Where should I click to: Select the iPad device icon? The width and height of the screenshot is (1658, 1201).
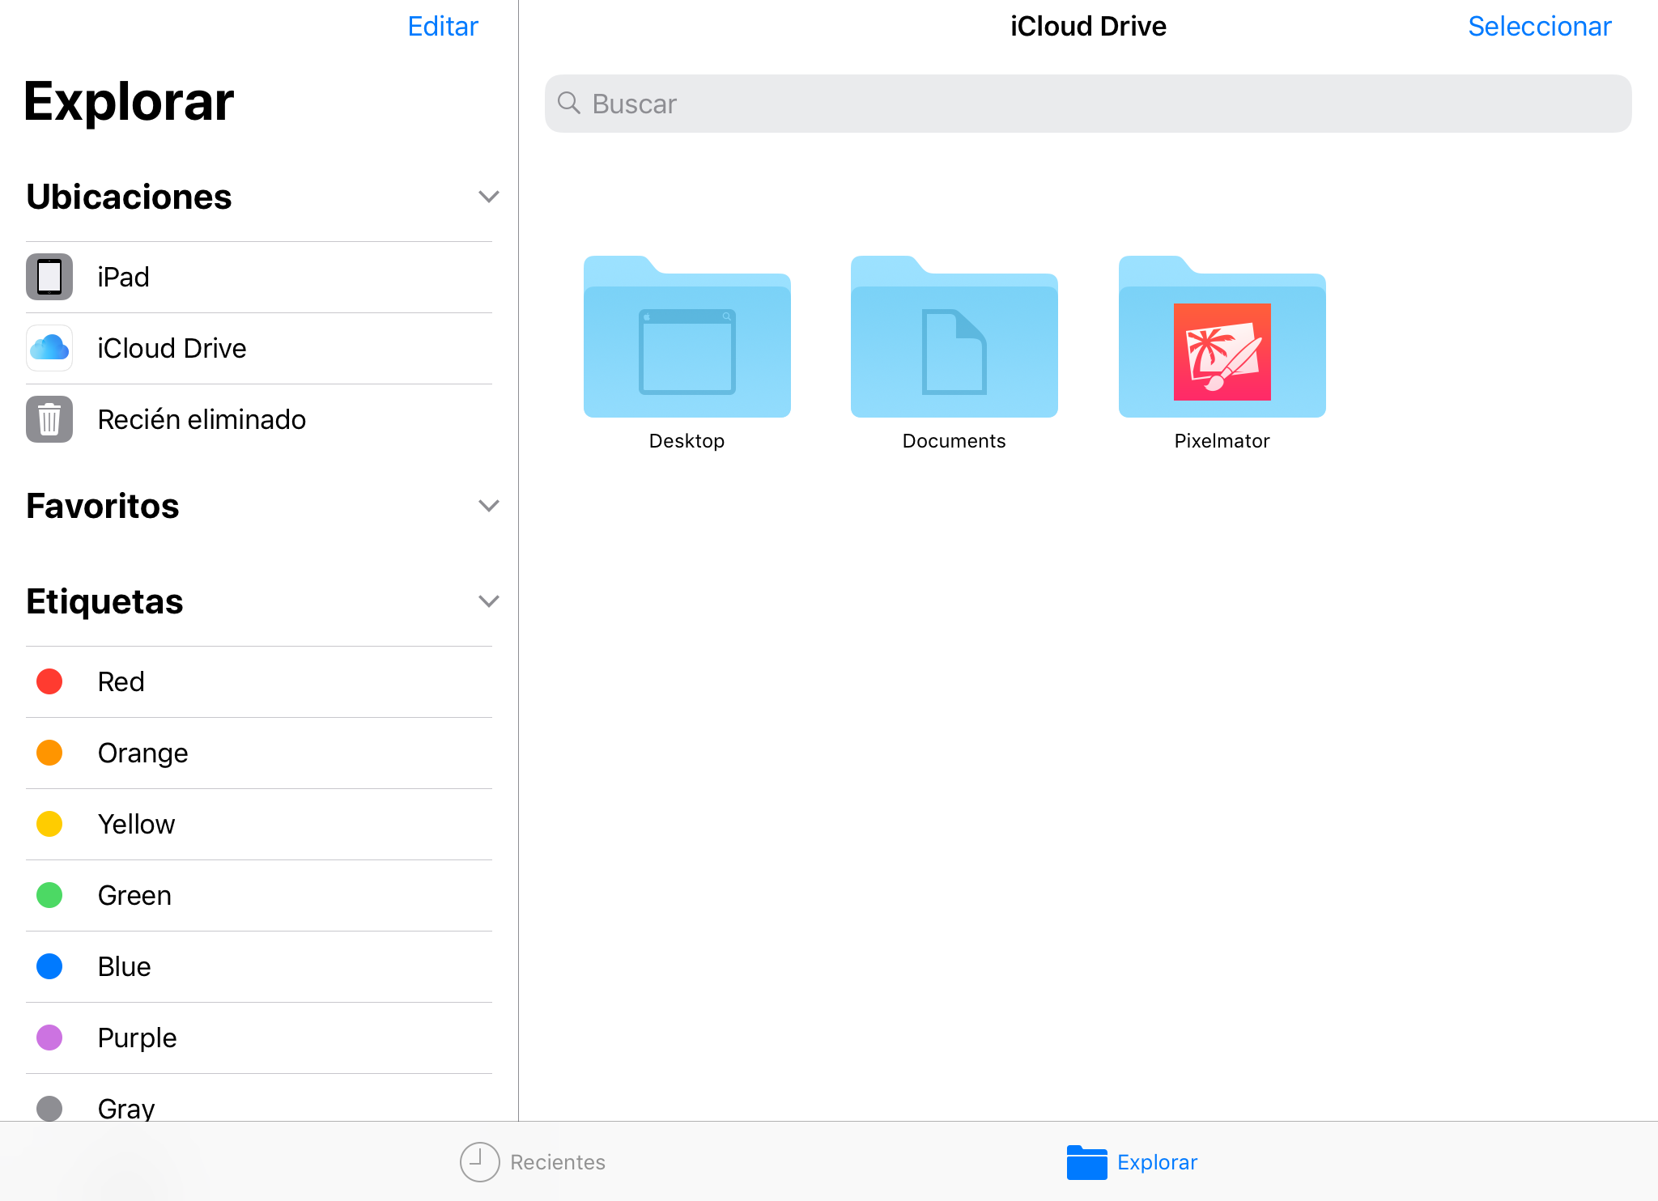click(49, 277)
